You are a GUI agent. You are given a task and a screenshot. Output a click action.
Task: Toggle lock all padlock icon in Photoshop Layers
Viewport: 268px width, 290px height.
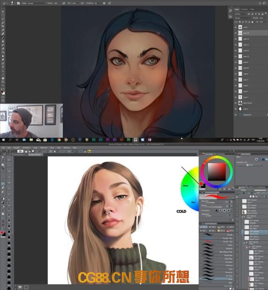point(252,22)
